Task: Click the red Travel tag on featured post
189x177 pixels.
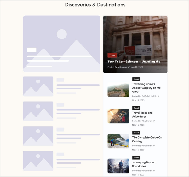Action: [x=112, y=55]
